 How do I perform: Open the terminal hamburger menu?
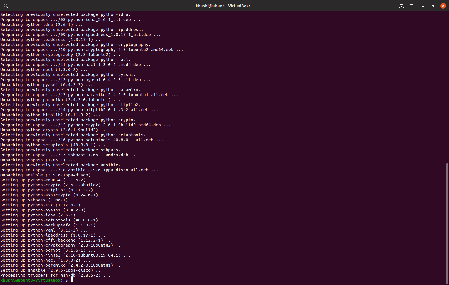(411, 6)
